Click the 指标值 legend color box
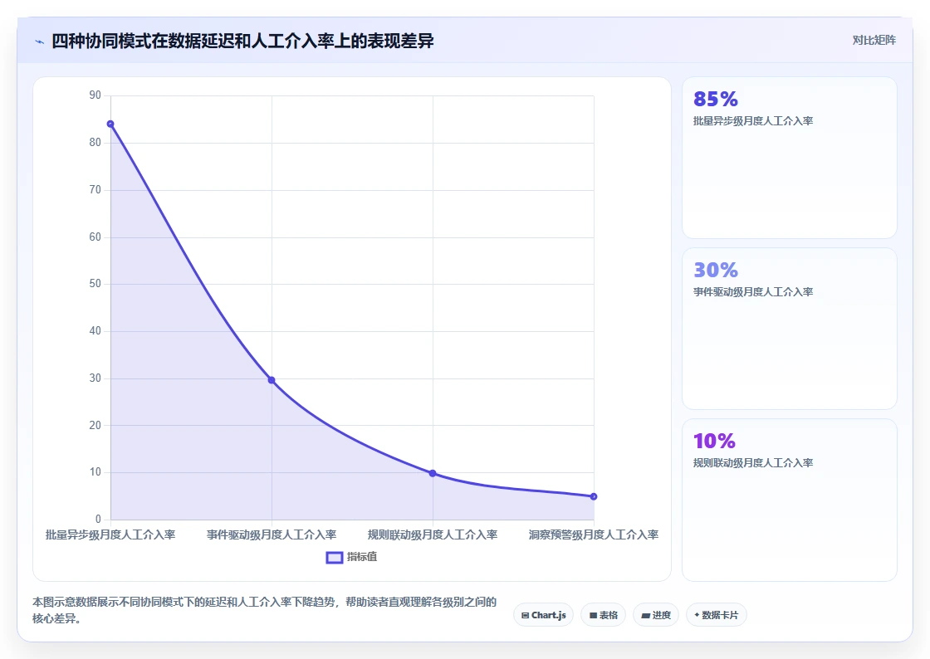 click(335, 557)
